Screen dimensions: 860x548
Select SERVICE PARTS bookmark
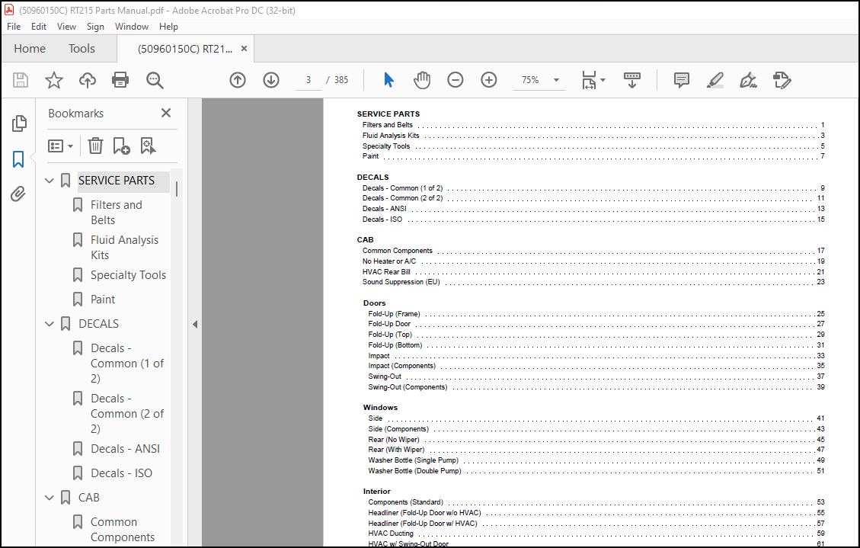(x=117, y=181)
